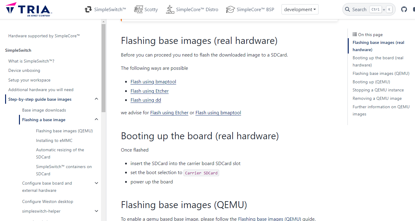Image resolution: width=415 pixels, height=221 pixels.
Task: Click the SimpleSwitch arrows icon in navbar
Action: pos(88,9)
